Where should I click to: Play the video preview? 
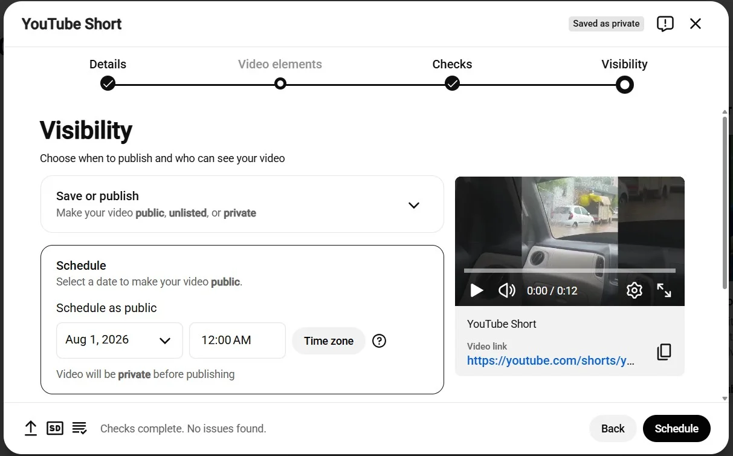tap(477, 290)
